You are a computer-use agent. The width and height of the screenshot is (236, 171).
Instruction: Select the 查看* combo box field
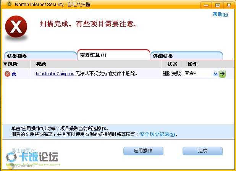tap(201, 74)
